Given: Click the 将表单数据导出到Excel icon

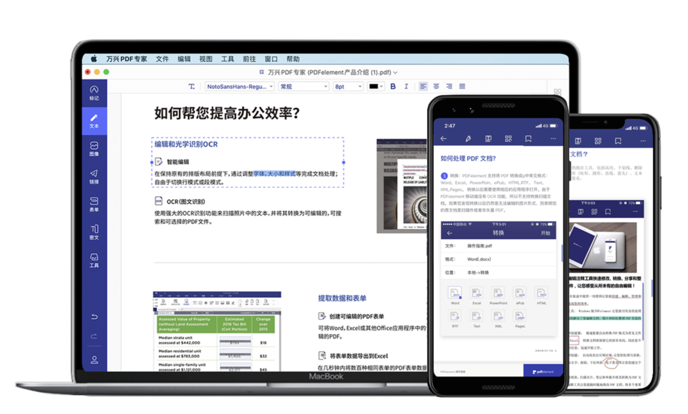Looking at the screenshot, I should click(x=322, y=356).
